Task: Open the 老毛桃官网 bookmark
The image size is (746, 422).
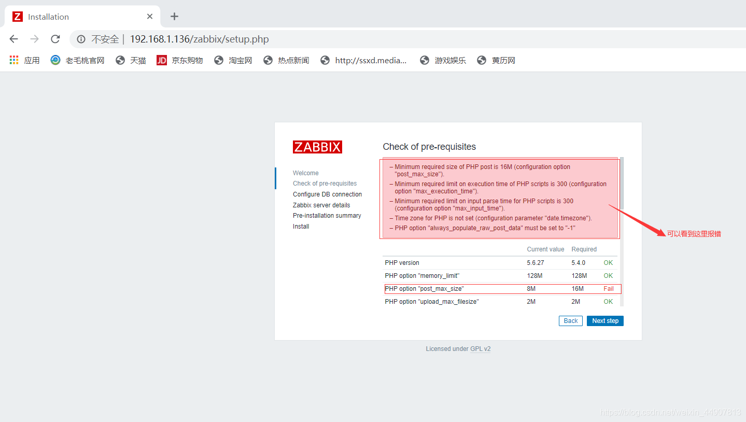Action: 77,61
